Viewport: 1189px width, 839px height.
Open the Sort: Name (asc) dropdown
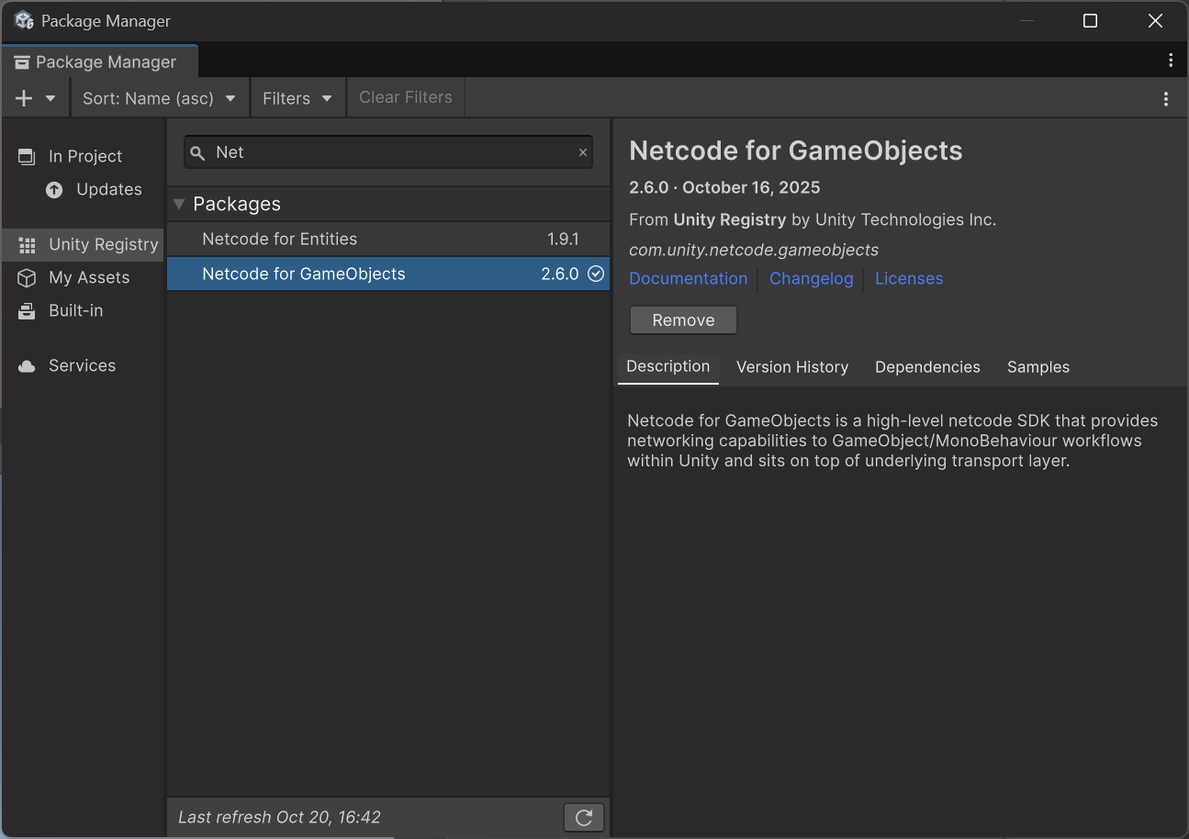[159, 98]
